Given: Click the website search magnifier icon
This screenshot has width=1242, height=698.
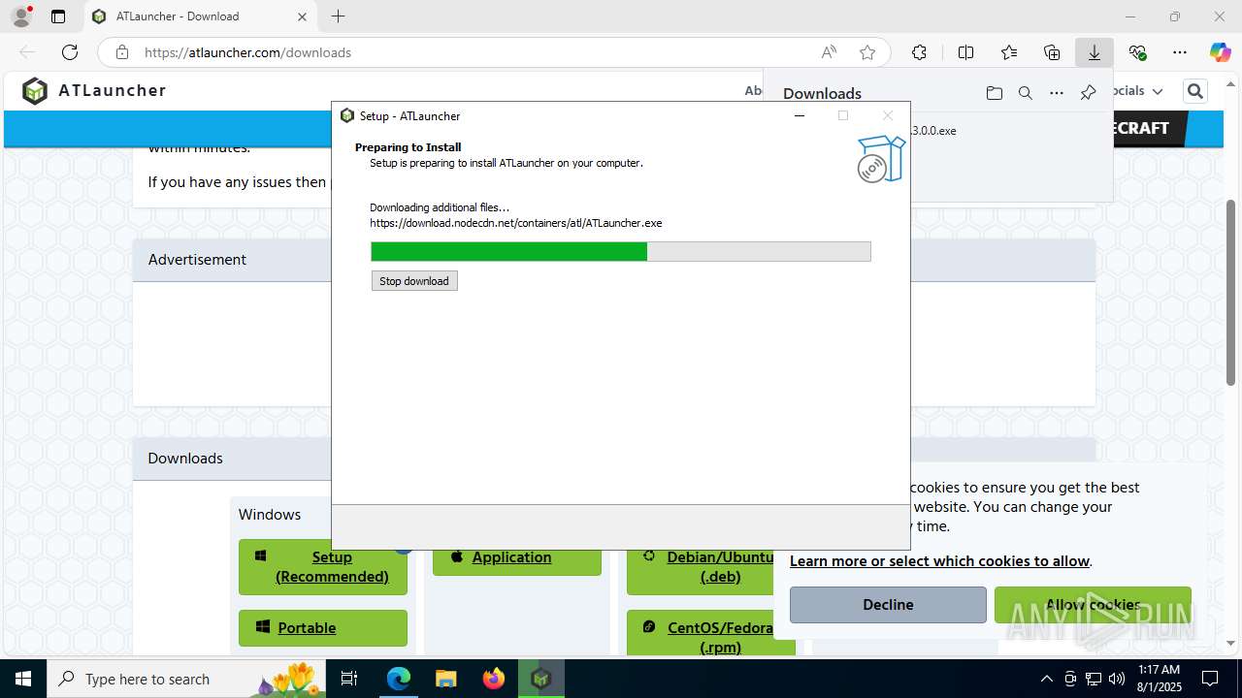Looking at the screenshot, I should (1194, 91).
